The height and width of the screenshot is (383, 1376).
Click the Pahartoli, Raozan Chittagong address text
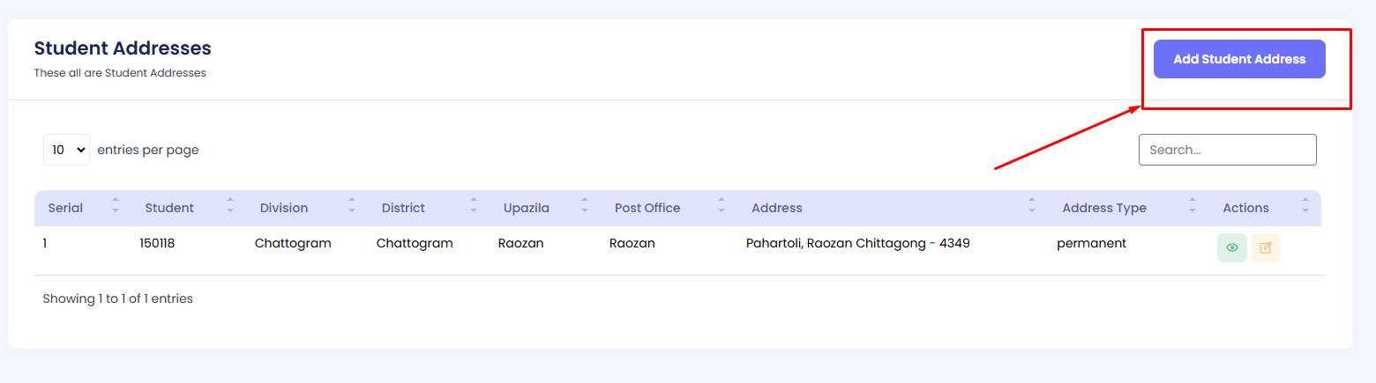pyautogui.click(x=857, y=243)
